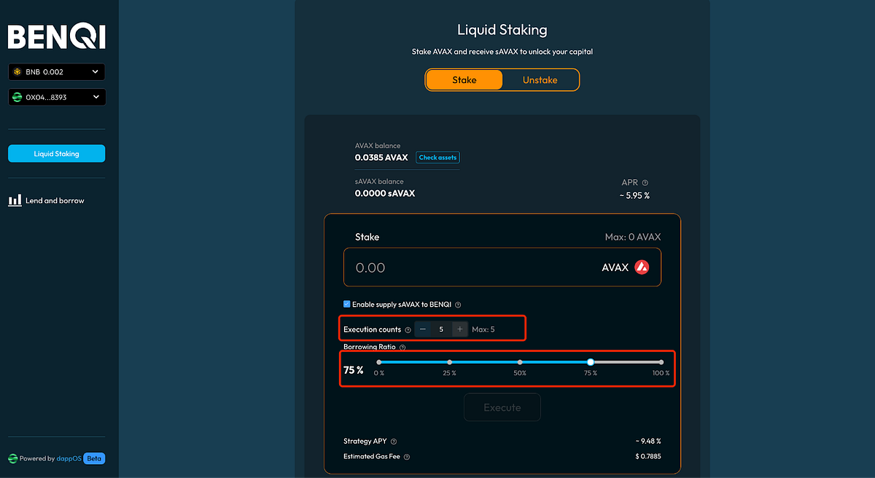The width and height of the screenshot is (875, 478).
Task: Click the Estimated Gas Fee info icon
Action: point(406,456)
